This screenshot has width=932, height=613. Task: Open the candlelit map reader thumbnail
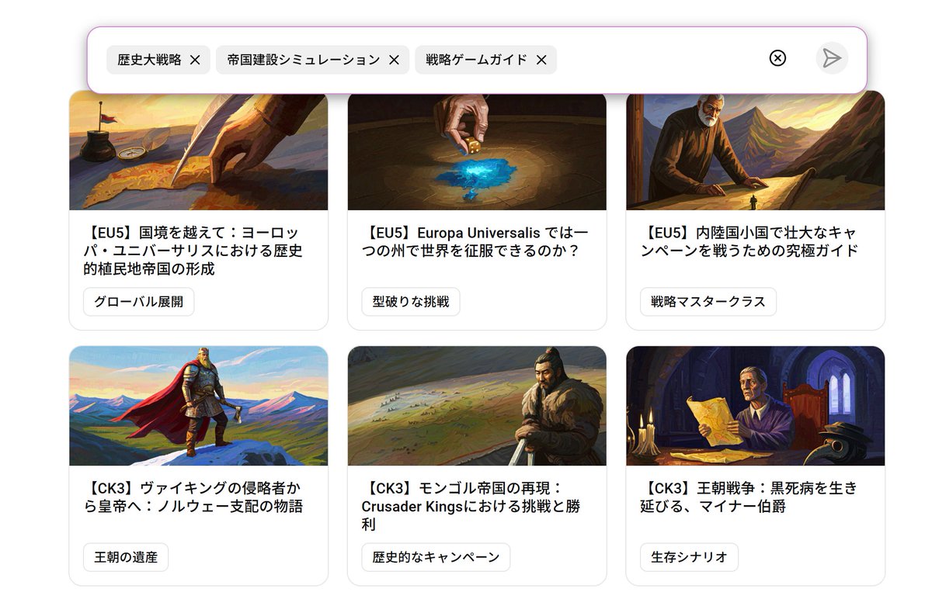tap(755, 406)
